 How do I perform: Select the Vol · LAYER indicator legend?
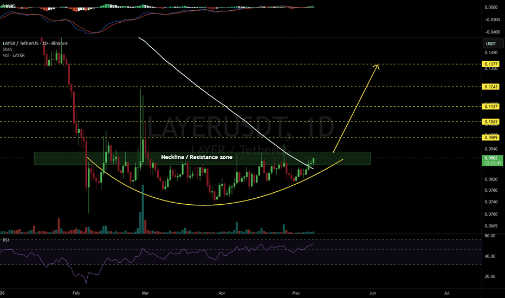pos(14,55)
